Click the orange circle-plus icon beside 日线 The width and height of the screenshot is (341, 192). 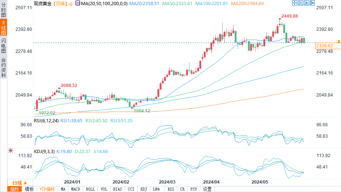tap(71, 3)
